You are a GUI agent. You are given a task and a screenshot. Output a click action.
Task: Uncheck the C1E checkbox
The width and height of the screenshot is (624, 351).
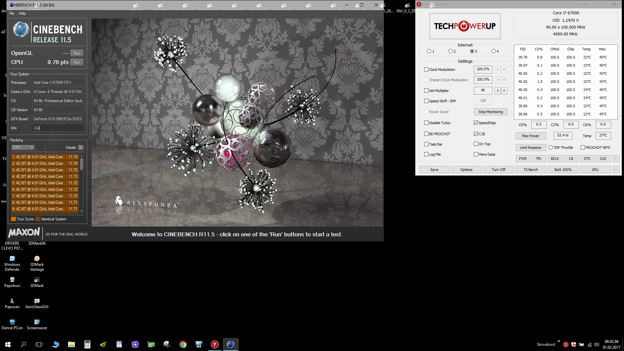476,134
